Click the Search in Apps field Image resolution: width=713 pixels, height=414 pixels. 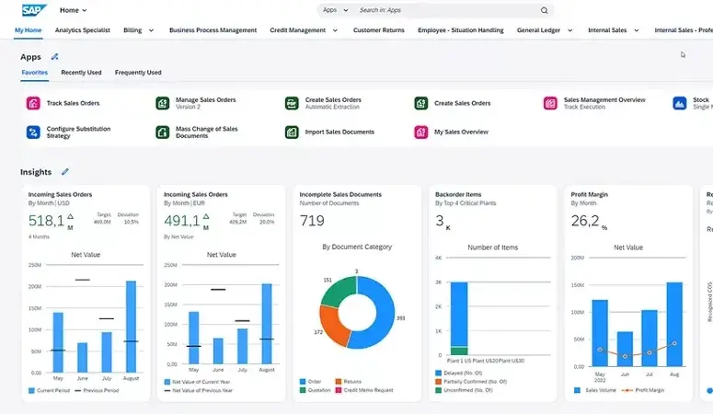coord(445,10)
